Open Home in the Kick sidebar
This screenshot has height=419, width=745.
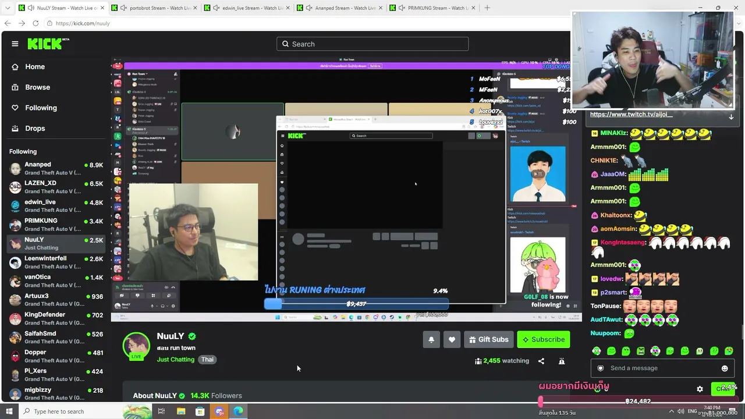pyautogui.click(x=35, y=67)
